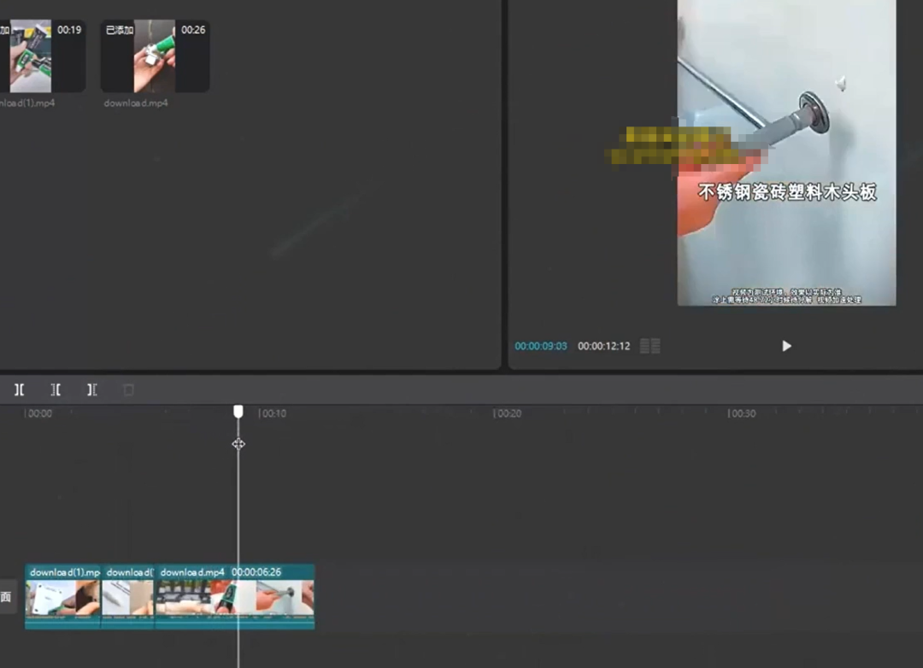Click the download.mp4 file name in media bin

136,103
